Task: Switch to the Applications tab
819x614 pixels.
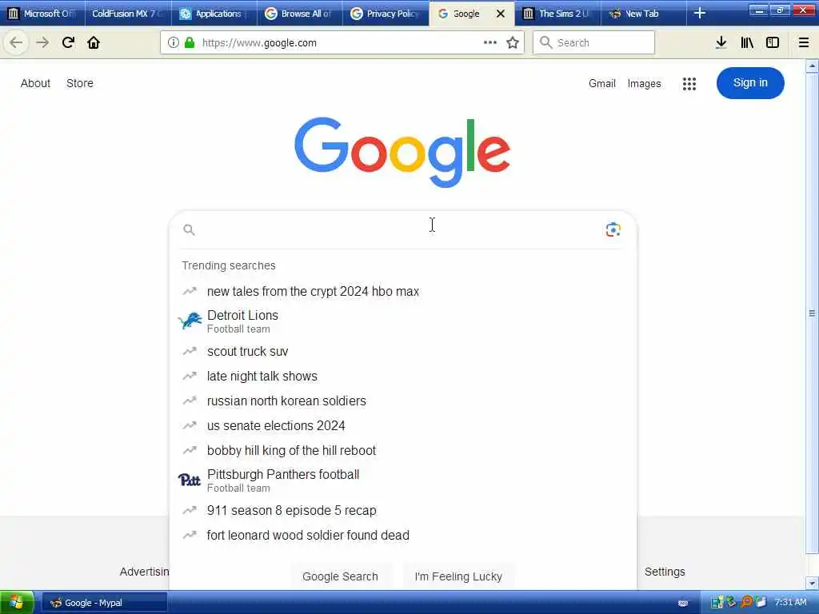Action: 214,14
